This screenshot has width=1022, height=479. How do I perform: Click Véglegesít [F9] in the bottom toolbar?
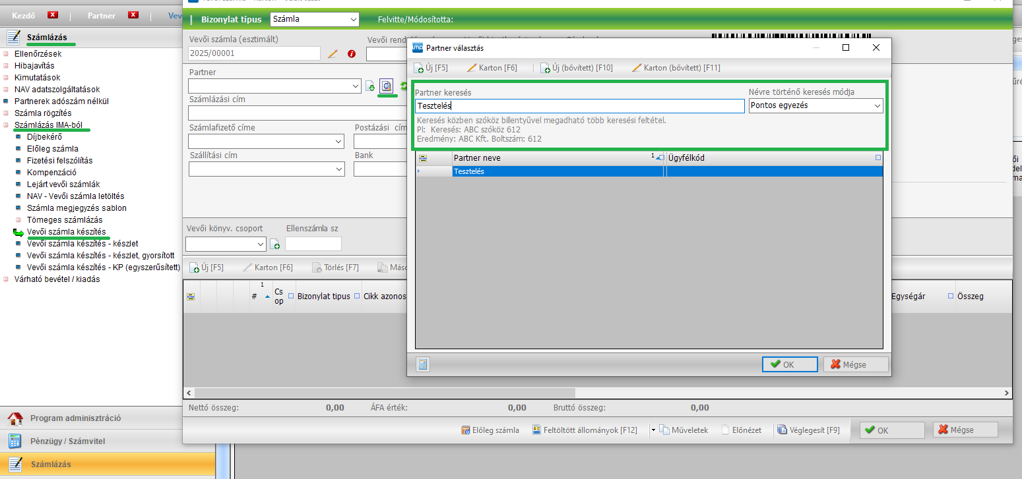808,430
